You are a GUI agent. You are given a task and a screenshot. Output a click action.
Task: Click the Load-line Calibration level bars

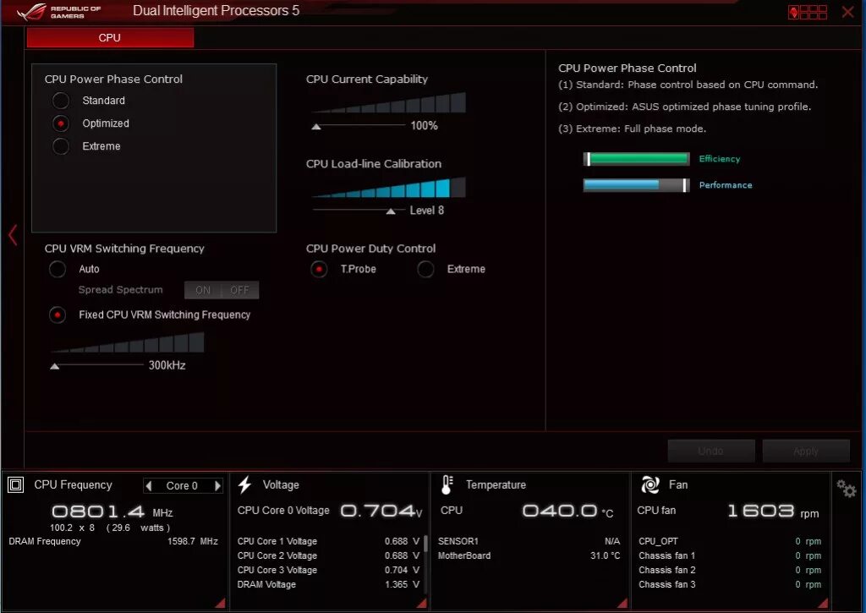pyautogui.click(x=389, y=188)
